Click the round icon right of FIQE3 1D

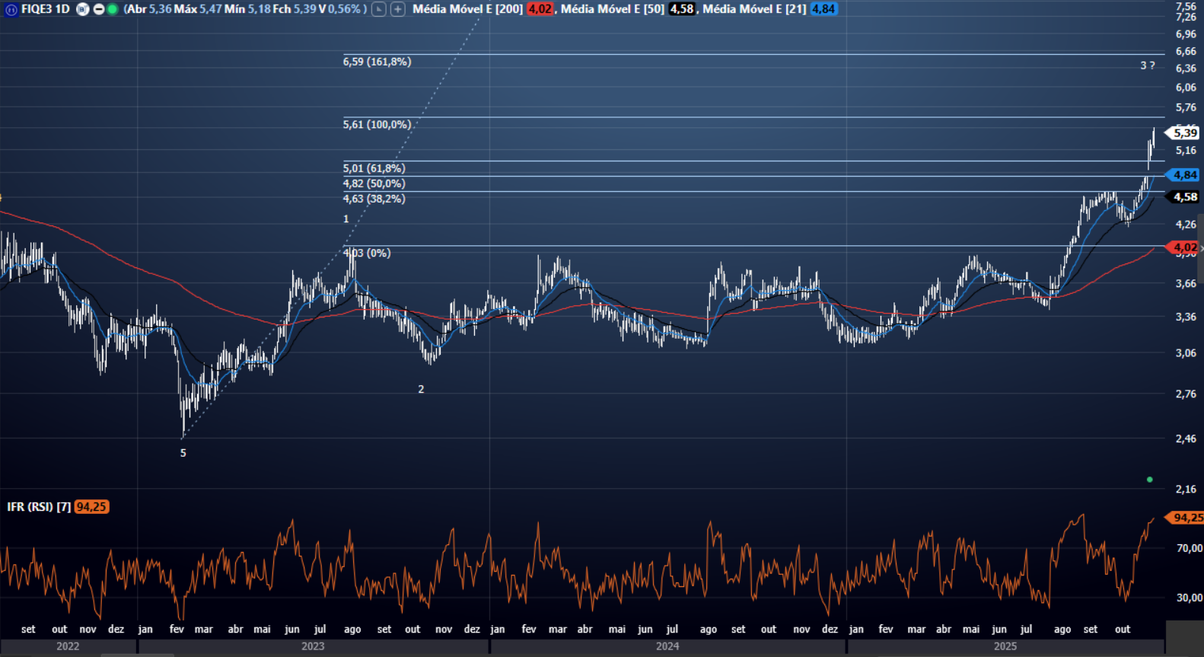click(x=83, y=9)
